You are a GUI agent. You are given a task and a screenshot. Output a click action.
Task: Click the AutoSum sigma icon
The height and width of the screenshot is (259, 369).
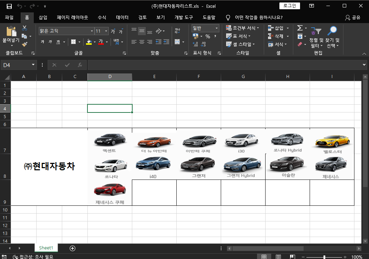(x=300, y=28)
